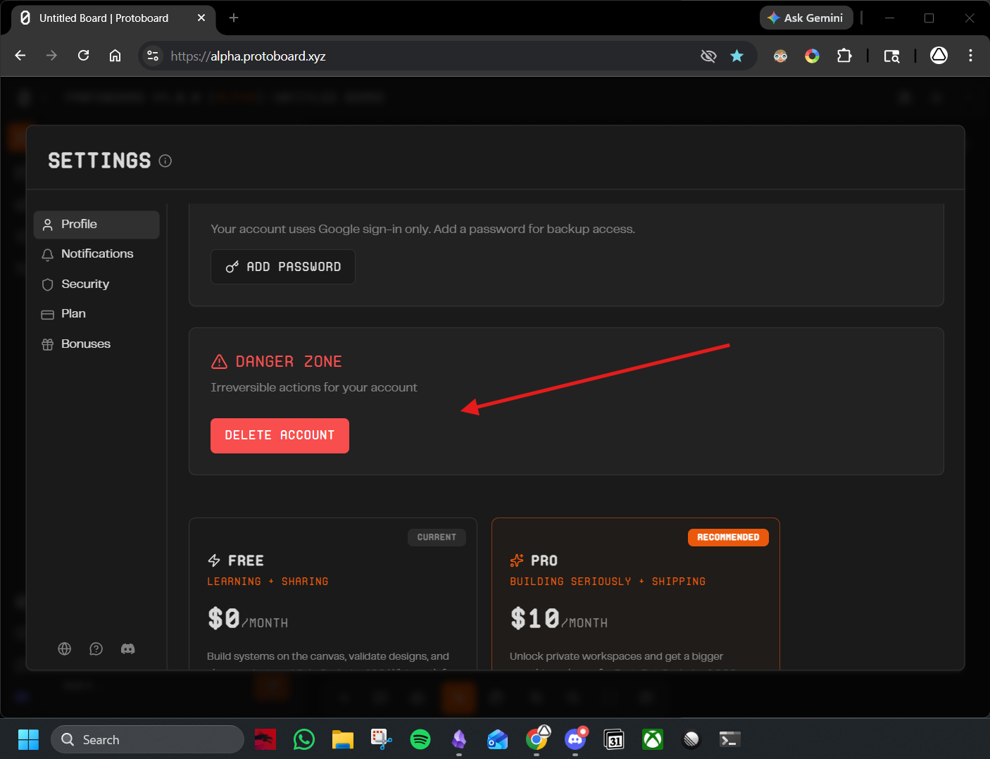Open the Bonuses section
990x759 pixels.
[96, 344]
